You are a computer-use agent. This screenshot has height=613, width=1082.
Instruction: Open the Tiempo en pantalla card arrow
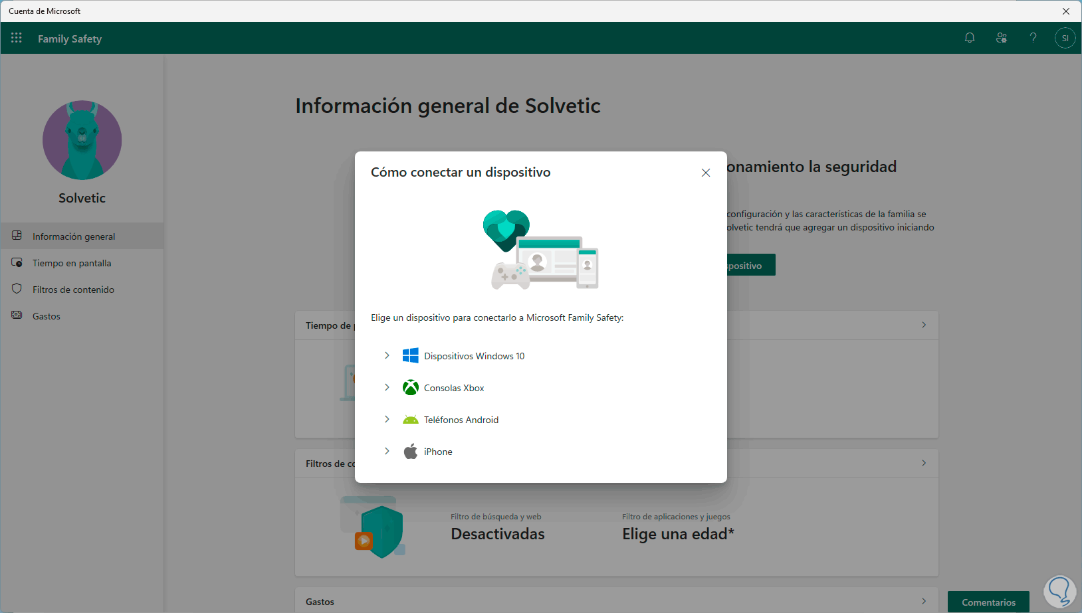click(x=924, y=325)
